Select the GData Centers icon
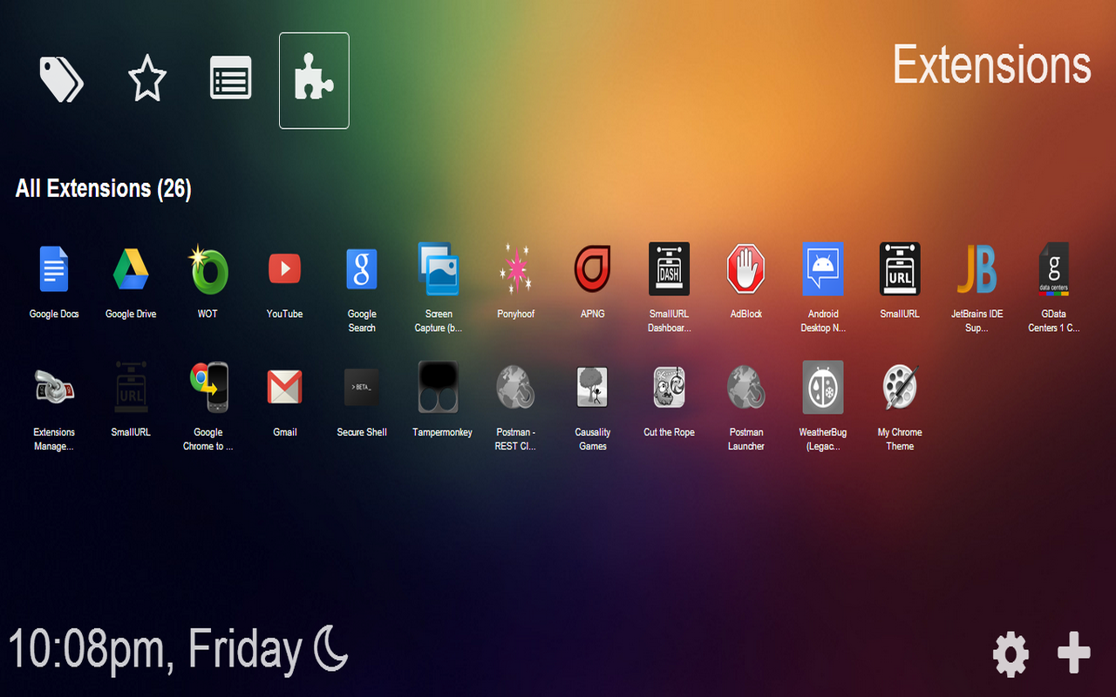The height and width of the screenshot is (697, 1116). [1054, 268]
